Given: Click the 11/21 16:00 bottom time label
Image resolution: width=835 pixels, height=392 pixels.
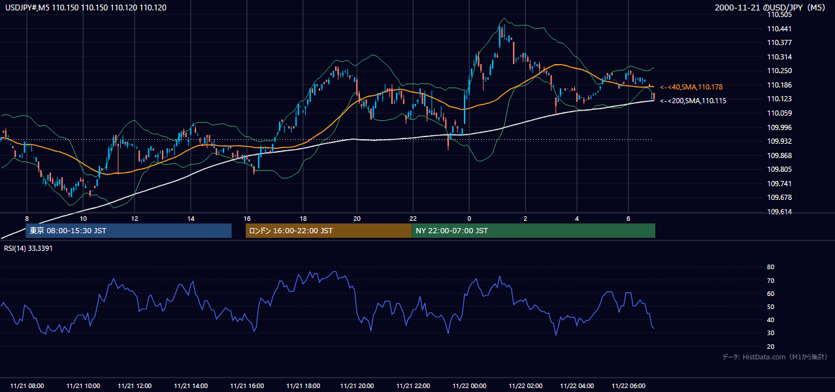Looking at the screenshot, I should click(246, 386).
